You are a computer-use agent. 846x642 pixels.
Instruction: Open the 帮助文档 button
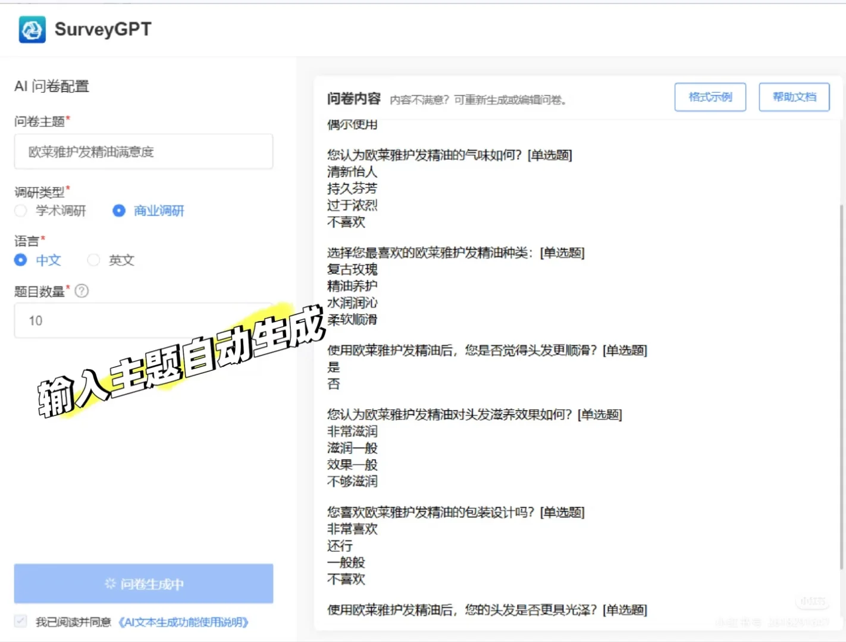point(794,97)
